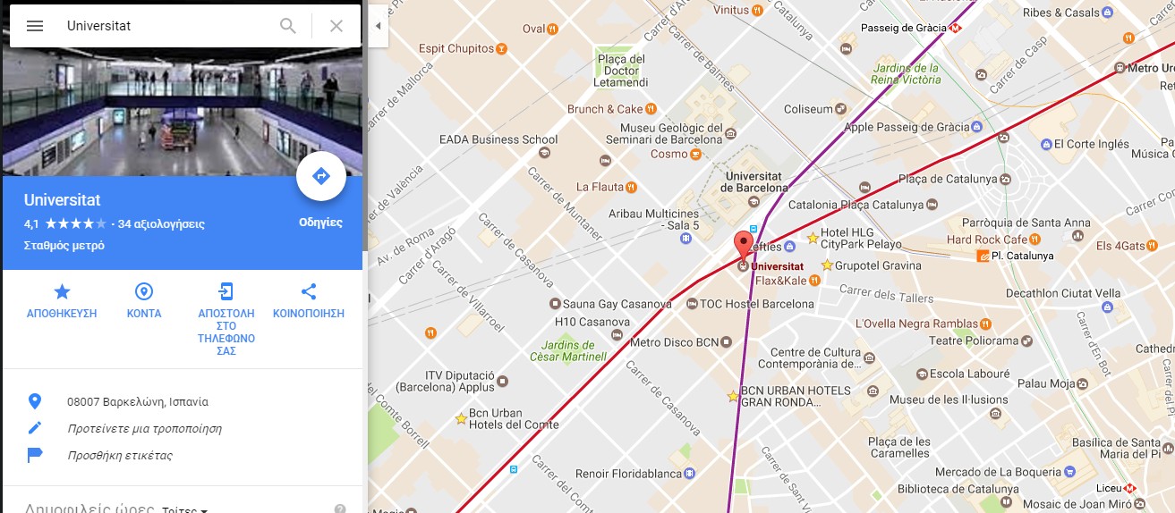This screenshot has height=513, width=1175.
Task: Open the 34 αξιολογήσεις reviews link
Action: pos(162,223)
